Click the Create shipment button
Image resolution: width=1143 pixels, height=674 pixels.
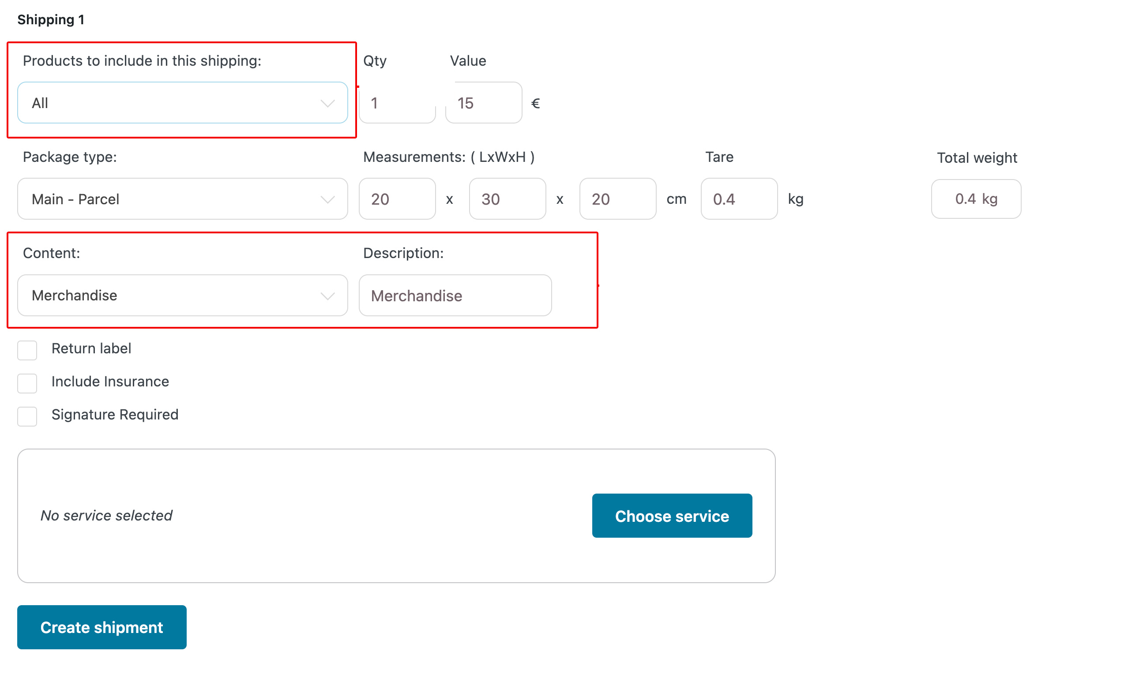click(x=102, y=627)
